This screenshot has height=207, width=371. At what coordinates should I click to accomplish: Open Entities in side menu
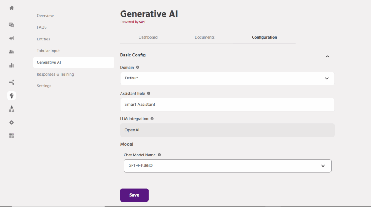pyautogui.click(x=43, y=39)
